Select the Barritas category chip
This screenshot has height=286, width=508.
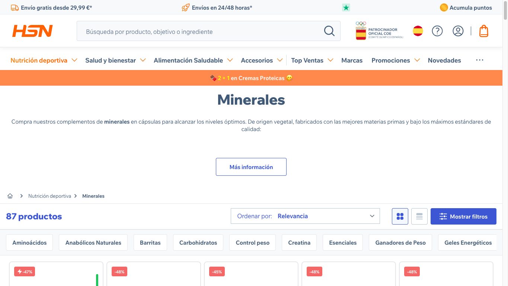pos(150,242)
